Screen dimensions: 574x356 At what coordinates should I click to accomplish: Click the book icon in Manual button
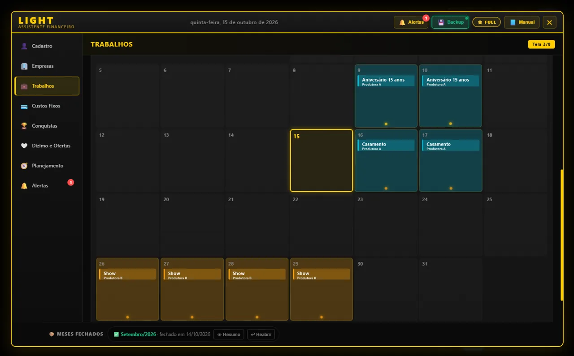pos(513,22)
